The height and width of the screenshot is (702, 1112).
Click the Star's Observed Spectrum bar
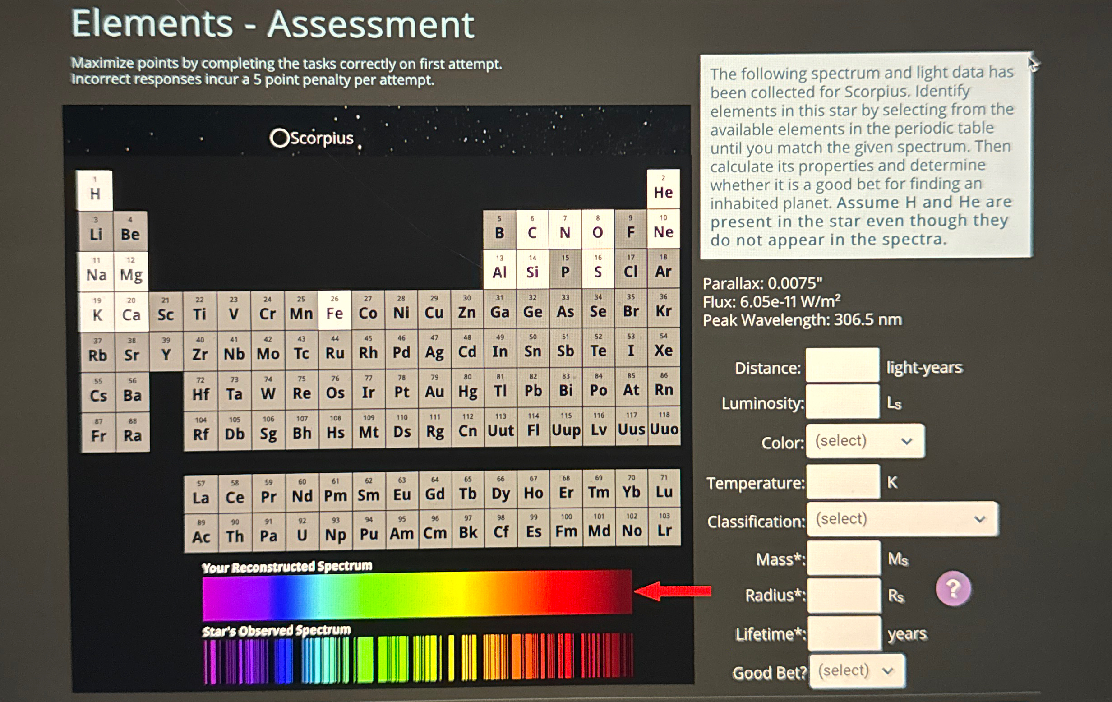[x=418, y=659]
